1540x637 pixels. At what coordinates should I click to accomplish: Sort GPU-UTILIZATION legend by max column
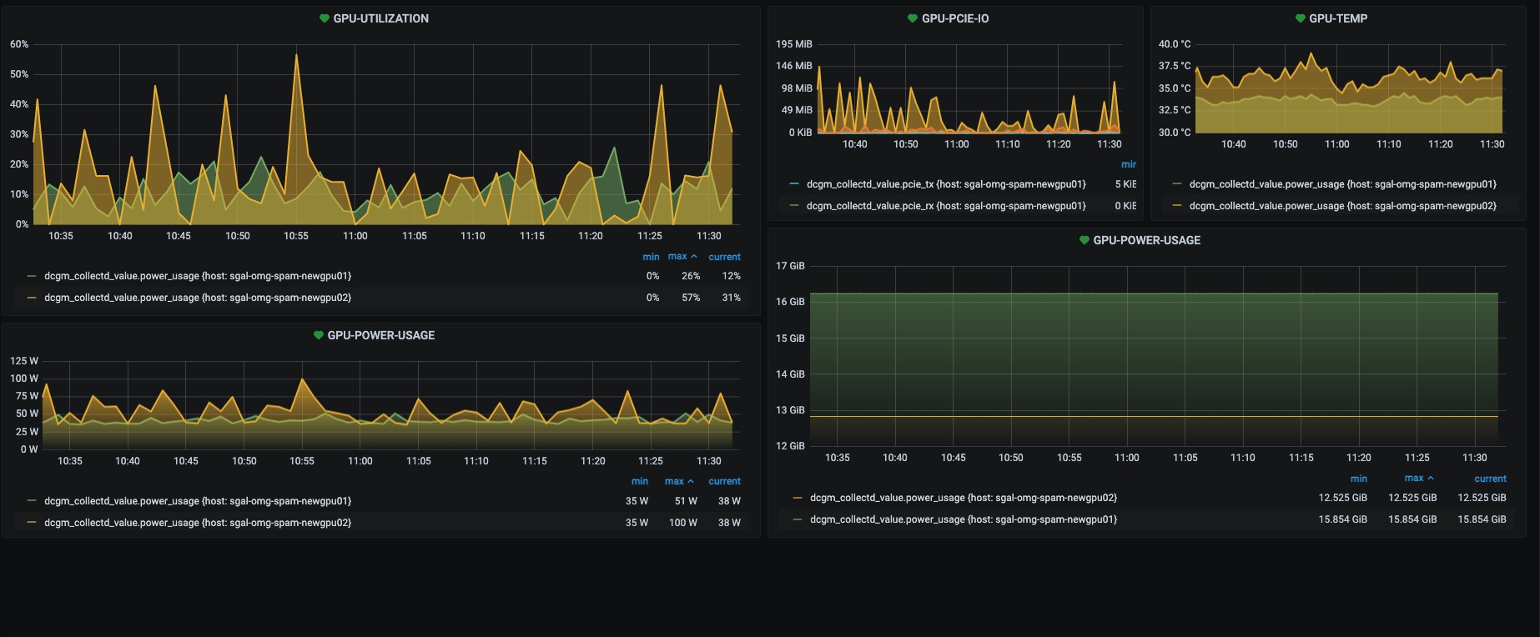(682, 257)
